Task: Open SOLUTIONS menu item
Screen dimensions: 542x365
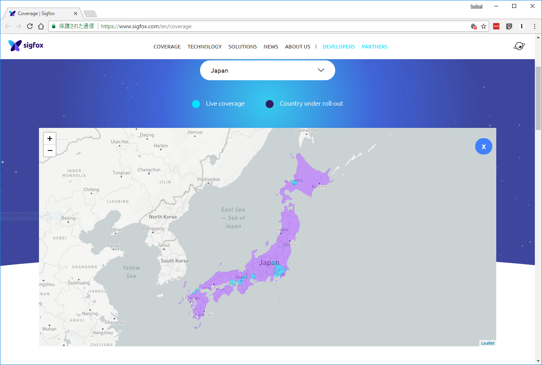Action: [243, 46]
